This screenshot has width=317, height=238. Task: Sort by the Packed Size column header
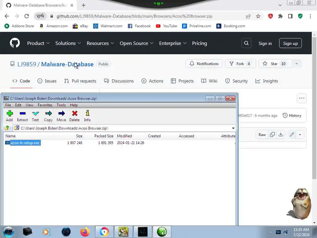(104, 136)
